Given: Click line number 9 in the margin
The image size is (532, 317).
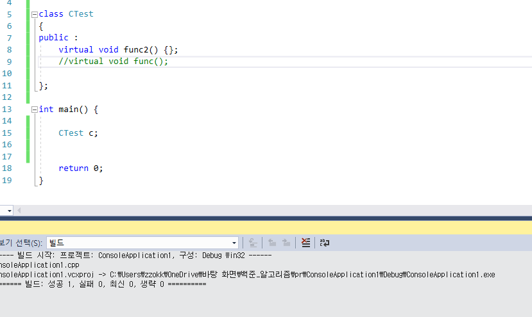Looking at the screenshot, I should pos(9,62).
